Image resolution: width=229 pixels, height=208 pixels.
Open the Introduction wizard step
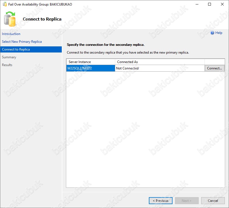[x=11, y=34]
